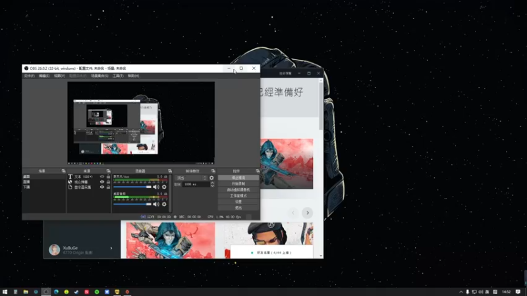The width and height of the screenshot is (527, 296).
Task: Start the virtual camera
Action: click(238, 189)
